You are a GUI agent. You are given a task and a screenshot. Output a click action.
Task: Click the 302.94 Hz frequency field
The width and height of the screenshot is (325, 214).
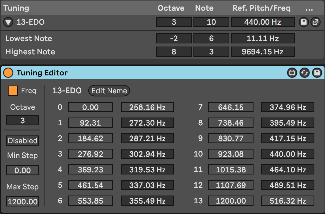[147, 154]
